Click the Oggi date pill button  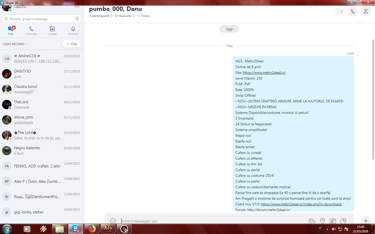click(x=229, y=29)
